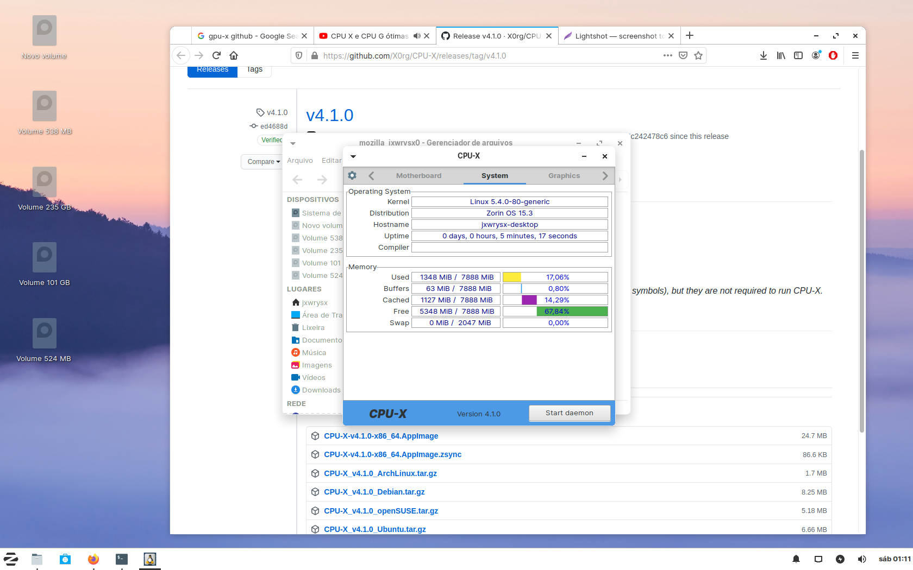Image resolution: width=913 pixels, height=570 pixels.
Task: Open tracking protection shield icon
Action: (299, 55)
